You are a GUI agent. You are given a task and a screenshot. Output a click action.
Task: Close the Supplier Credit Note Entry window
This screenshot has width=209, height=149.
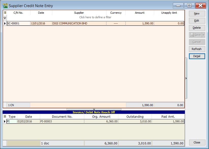click(x=197, y=142)
